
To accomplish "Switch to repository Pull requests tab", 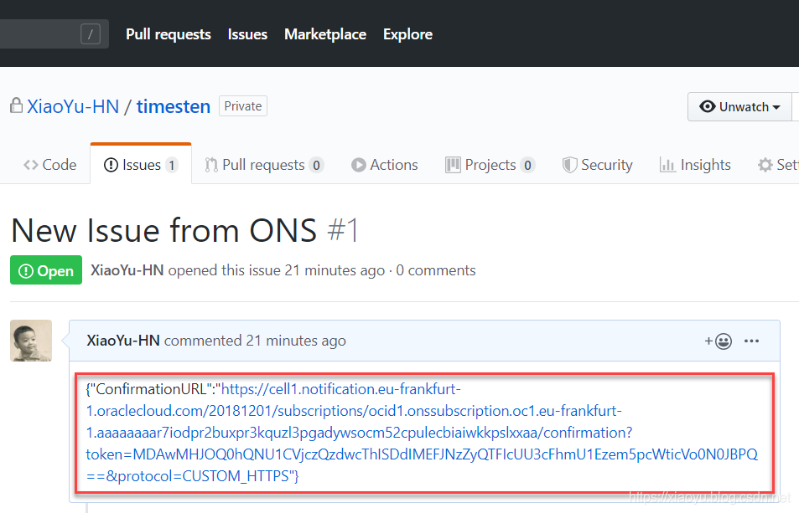I will pyautogui.click(x=263, y=165).
